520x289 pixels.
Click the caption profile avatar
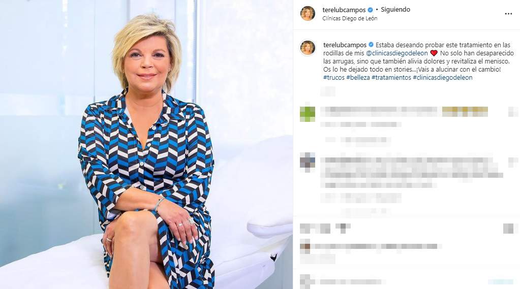[x=308, y=47]
